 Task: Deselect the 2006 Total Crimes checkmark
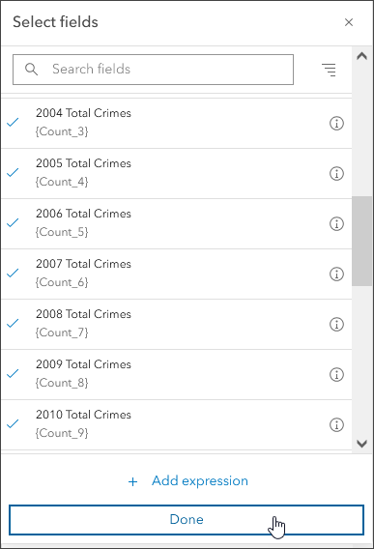13,222
